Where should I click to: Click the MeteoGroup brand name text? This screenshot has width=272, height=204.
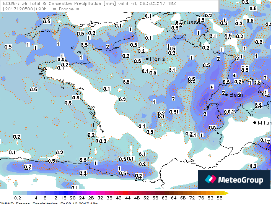(x=241, y=180)
